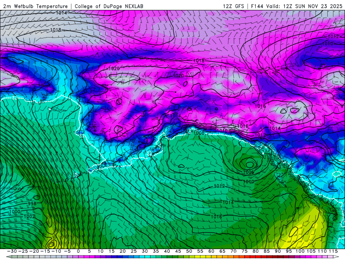Viewport: 345px width, 259px height.
Task: Click the 105 value on the color scale
Action: (311, 251)
